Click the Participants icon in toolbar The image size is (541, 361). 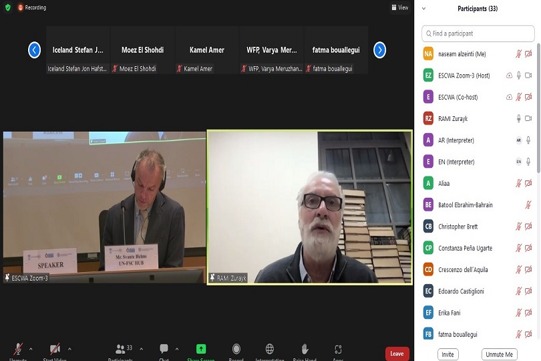tap(121, 350)
